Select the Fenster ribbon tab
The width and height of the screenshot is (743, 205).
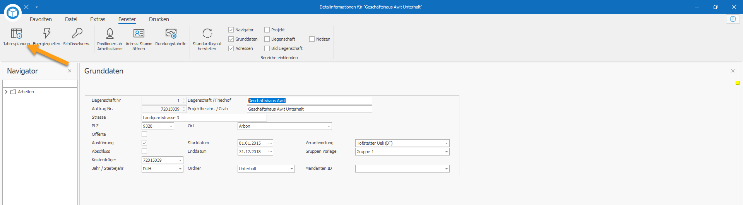pos(127,19)
